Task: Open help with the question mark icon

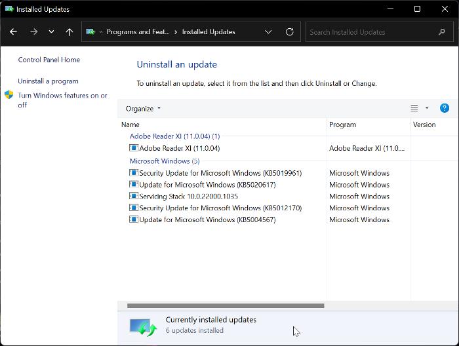Action: pyautogui.click(x=445, y=108)
